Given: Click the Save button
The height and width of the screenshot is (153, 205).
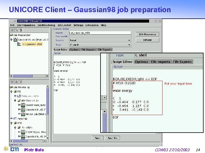Looking at the screenshot, I should click(98, 138).
